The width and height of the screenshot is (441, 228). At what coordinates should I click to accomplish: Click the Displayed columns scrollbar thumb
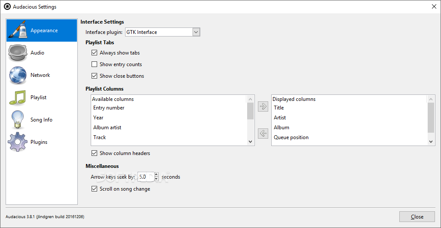(431, 118)
